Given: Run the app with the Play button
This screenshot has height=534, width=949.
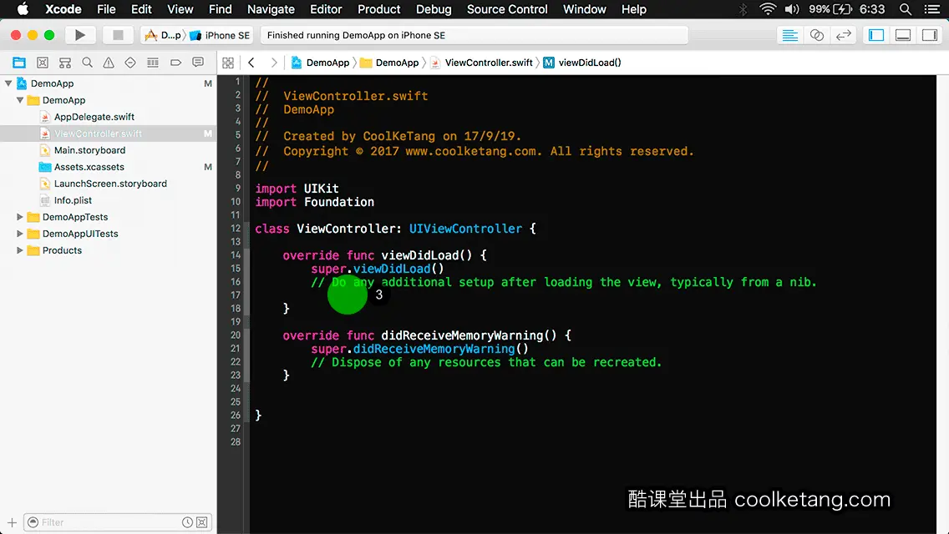Looking at the screenshot, I should coord(79,35).
